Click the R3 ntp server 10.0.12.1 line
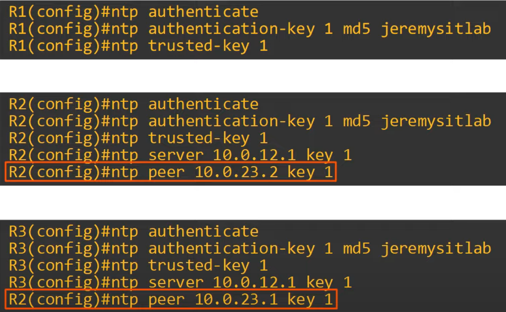 click(180, 282)
